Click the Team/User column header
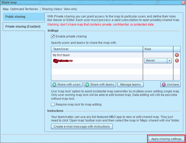186x143 pixels. (97, 49)
